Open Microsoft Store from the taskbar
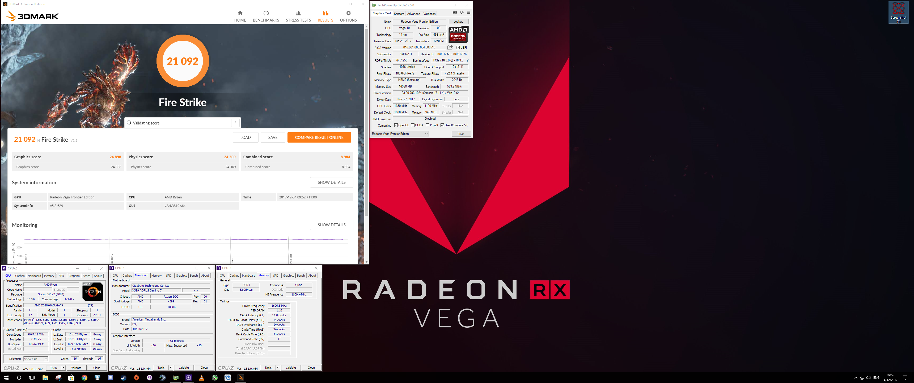The height and width of the screenshot is (383, 914). click(71, 378)
